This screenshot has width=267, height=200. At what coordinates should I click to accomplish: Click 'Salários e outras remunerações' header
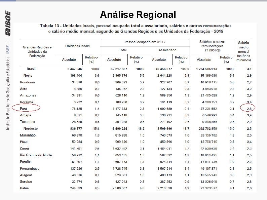(212, 46)
